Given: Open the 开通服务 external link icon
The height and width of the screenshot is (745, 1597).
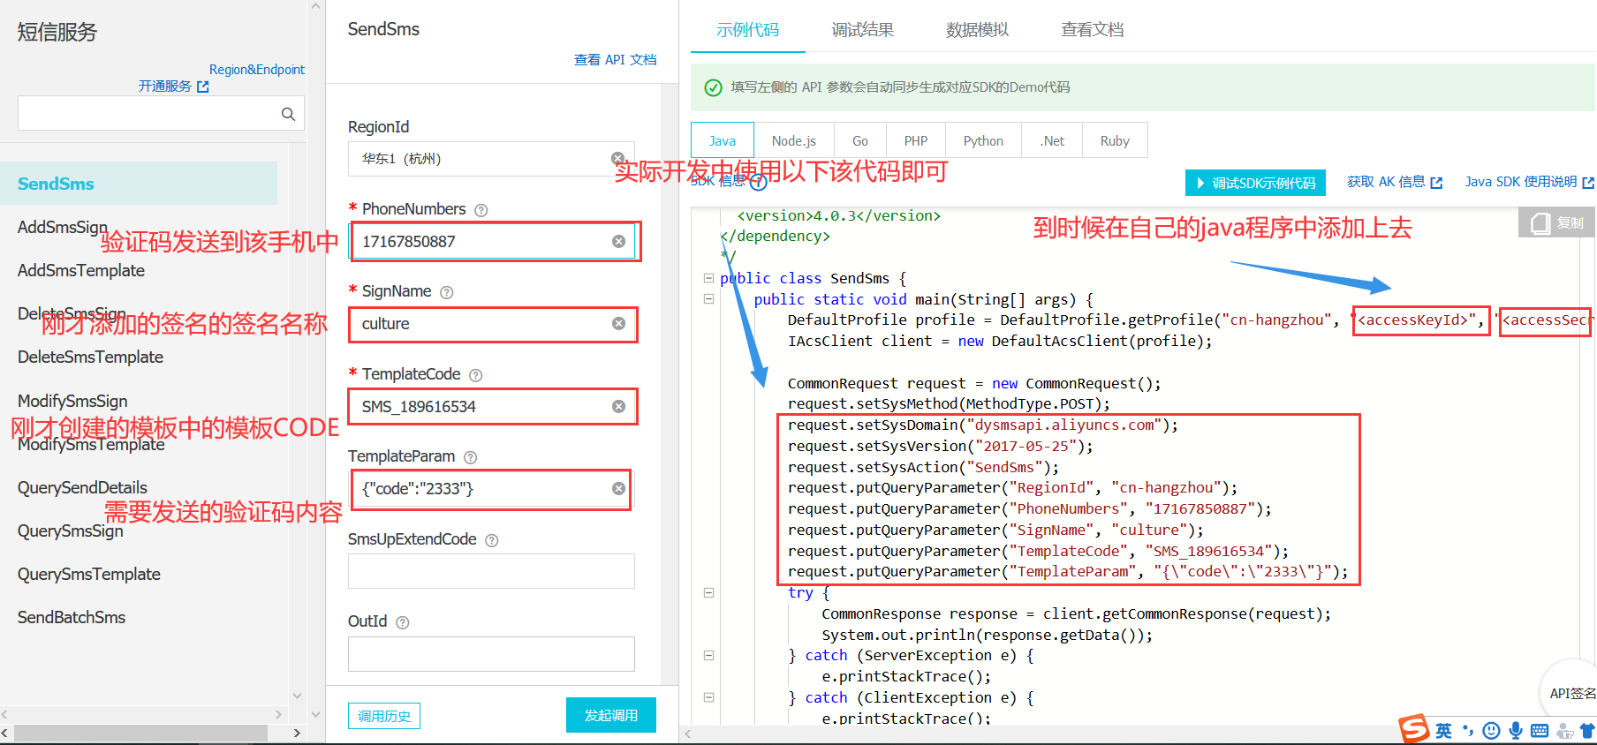Looking at the screenshot, I should pos(203,87).
